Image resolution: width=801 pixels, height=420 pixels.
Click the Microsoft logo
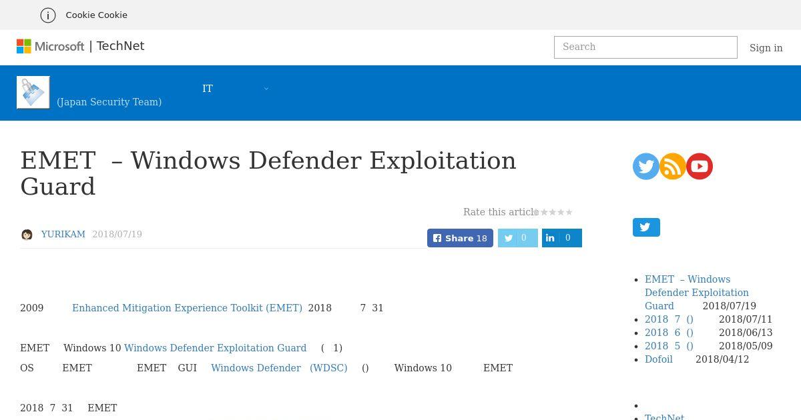click(x=51, y=46)
